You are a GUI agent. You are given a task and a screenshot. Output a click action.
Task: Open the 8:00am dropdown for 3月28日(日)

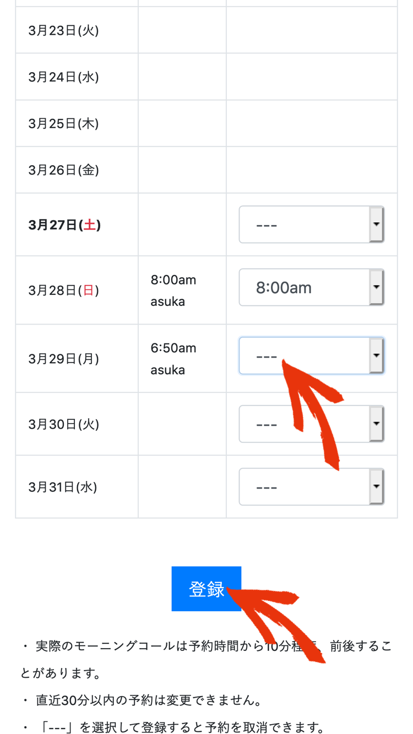point(311,287)
